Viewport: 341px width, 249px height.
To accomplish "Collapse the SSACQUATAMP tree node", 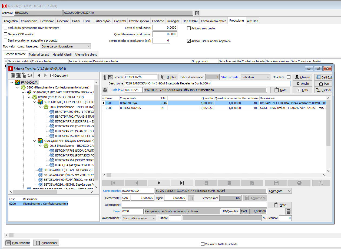I will pos(34,141).
